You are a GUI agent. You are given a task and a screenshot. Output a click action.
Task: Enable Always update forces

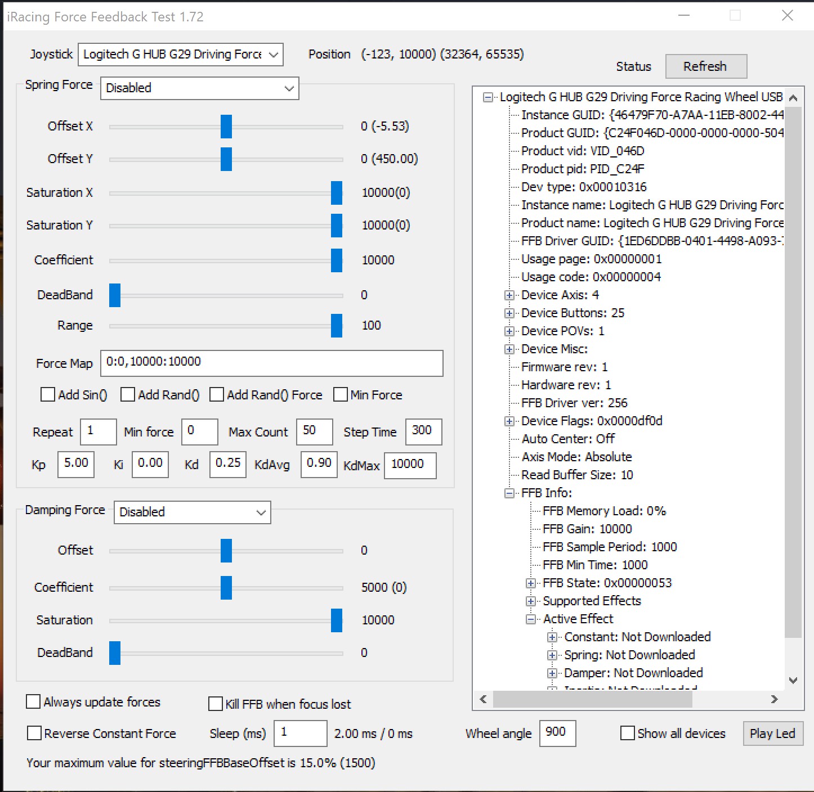coord(33,702)
